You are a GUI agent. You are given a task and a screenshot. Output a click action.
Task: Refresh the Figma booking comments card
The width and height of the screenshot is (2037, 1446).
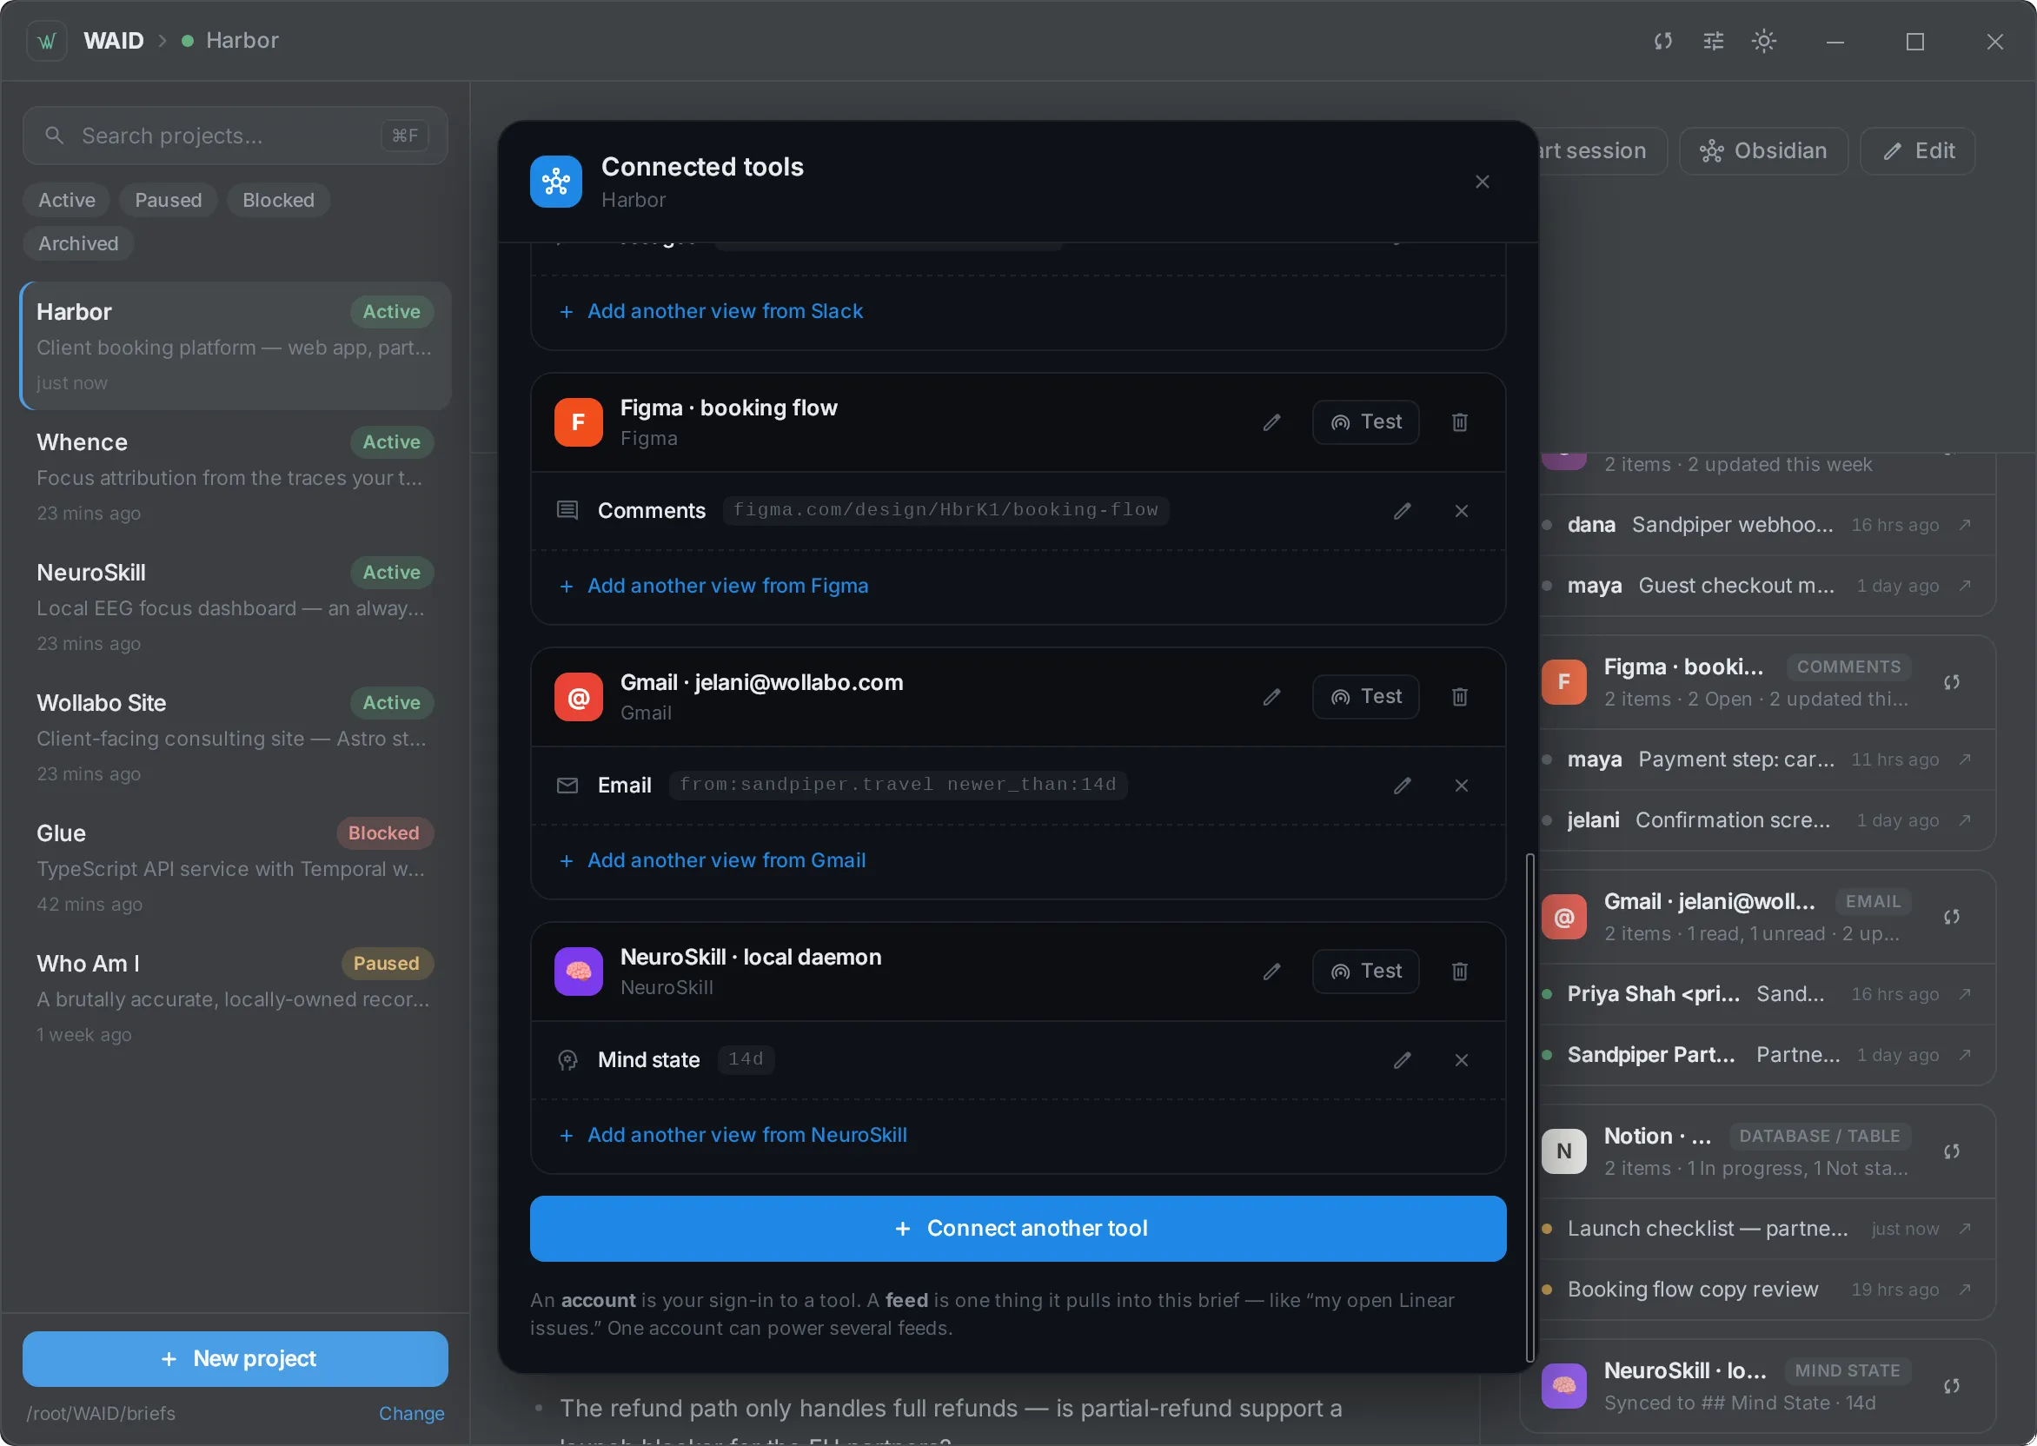point(1952,683)
